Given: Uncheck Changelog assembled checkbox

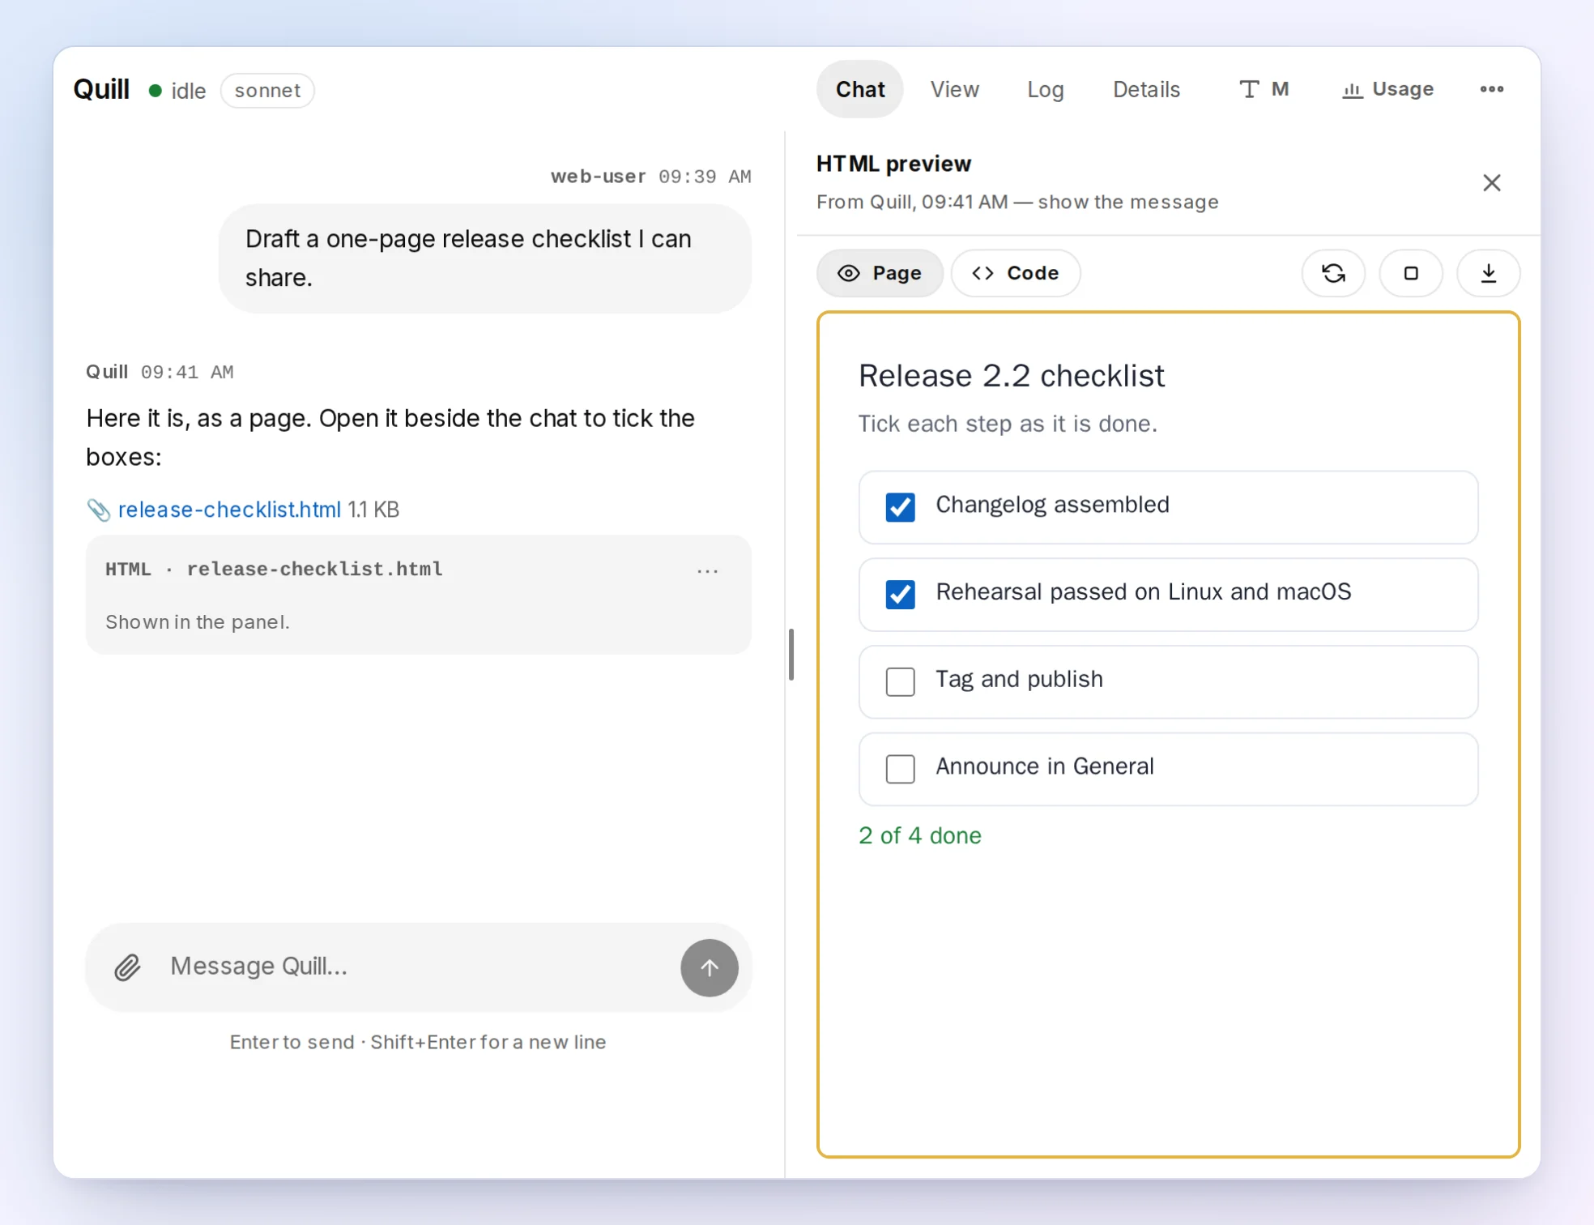Looking at the screenshot, I should (900, 507).
